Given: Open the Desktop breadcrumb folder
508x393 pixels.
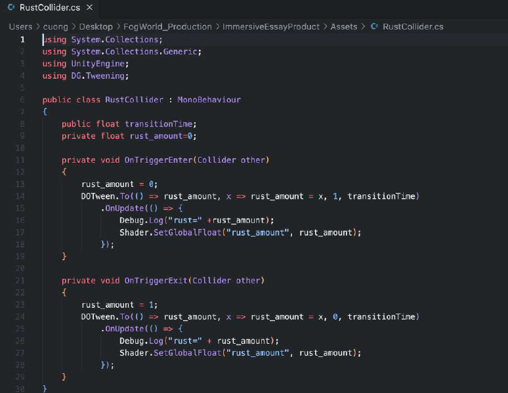Looking at the screenshot, I should 96,26.
